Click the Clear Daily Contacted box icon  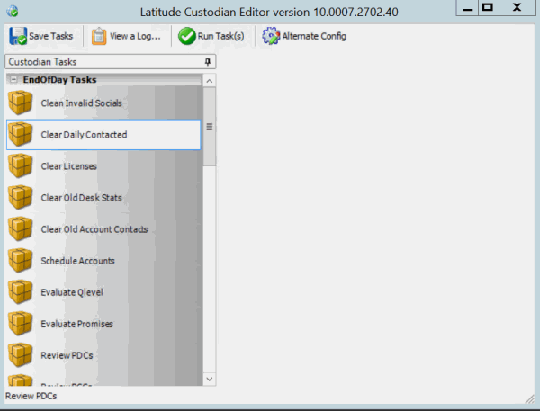click(x=21, y=134)
